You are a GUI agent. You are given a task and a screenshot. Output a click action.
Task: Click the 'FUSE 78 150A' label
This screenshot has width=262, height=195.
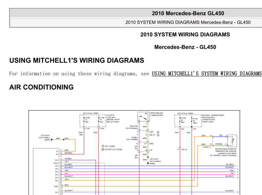(195, 121)
